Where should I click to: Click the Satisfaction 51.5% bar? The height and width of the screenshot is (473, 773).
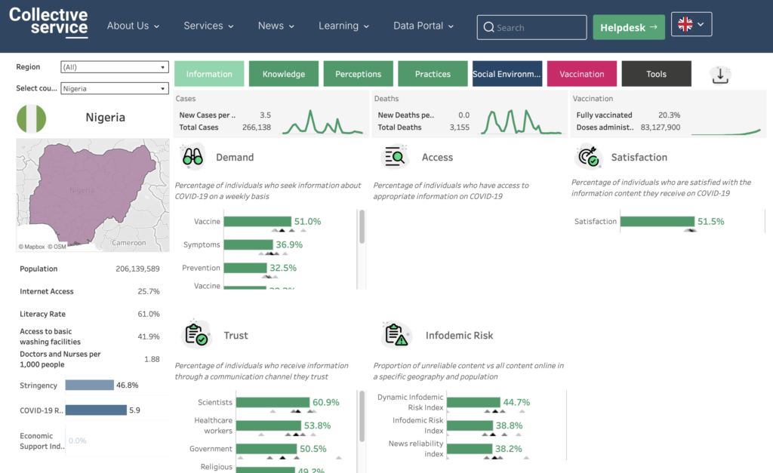click(x=658, y=221)
